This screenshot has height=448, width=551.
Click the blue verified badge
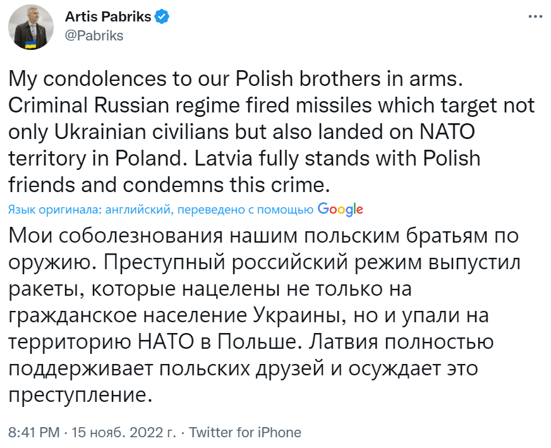point(162,17)
